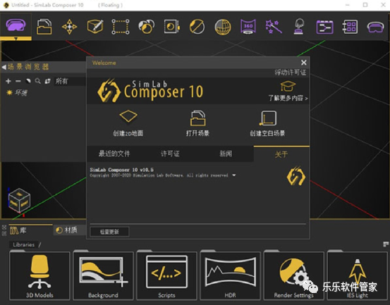
Task: Click the texture baking toolbar icon
Action: click(x=172, y=27)
